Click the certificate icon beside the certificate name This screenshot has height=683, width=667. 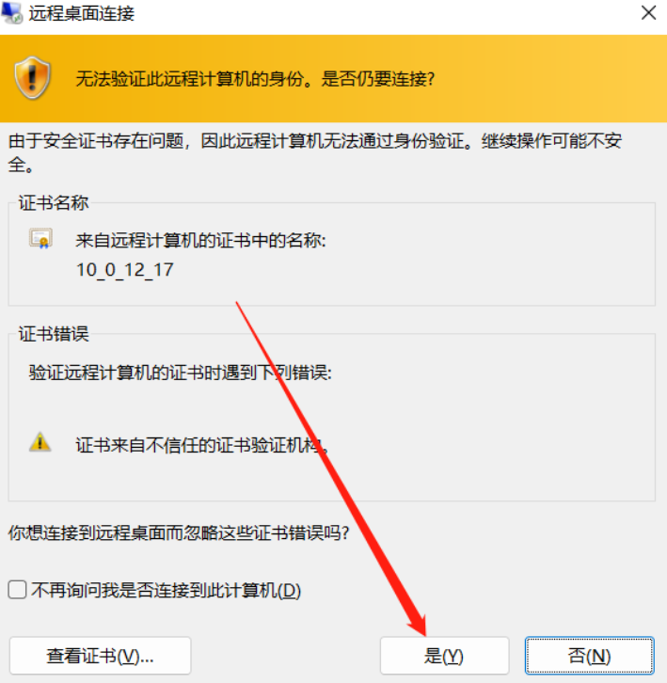coord(41,239)
